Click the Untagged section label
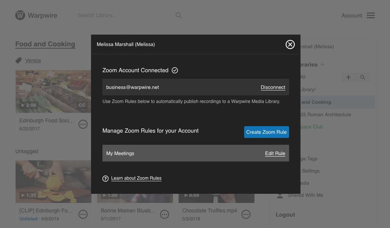This screenshot has width=390, height=228. point(27,151)
